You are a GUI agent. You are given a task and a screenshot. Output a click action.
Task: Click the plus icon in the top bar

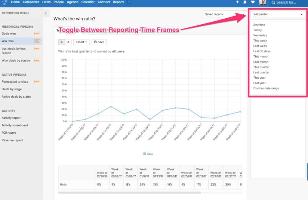pos(237,2)
